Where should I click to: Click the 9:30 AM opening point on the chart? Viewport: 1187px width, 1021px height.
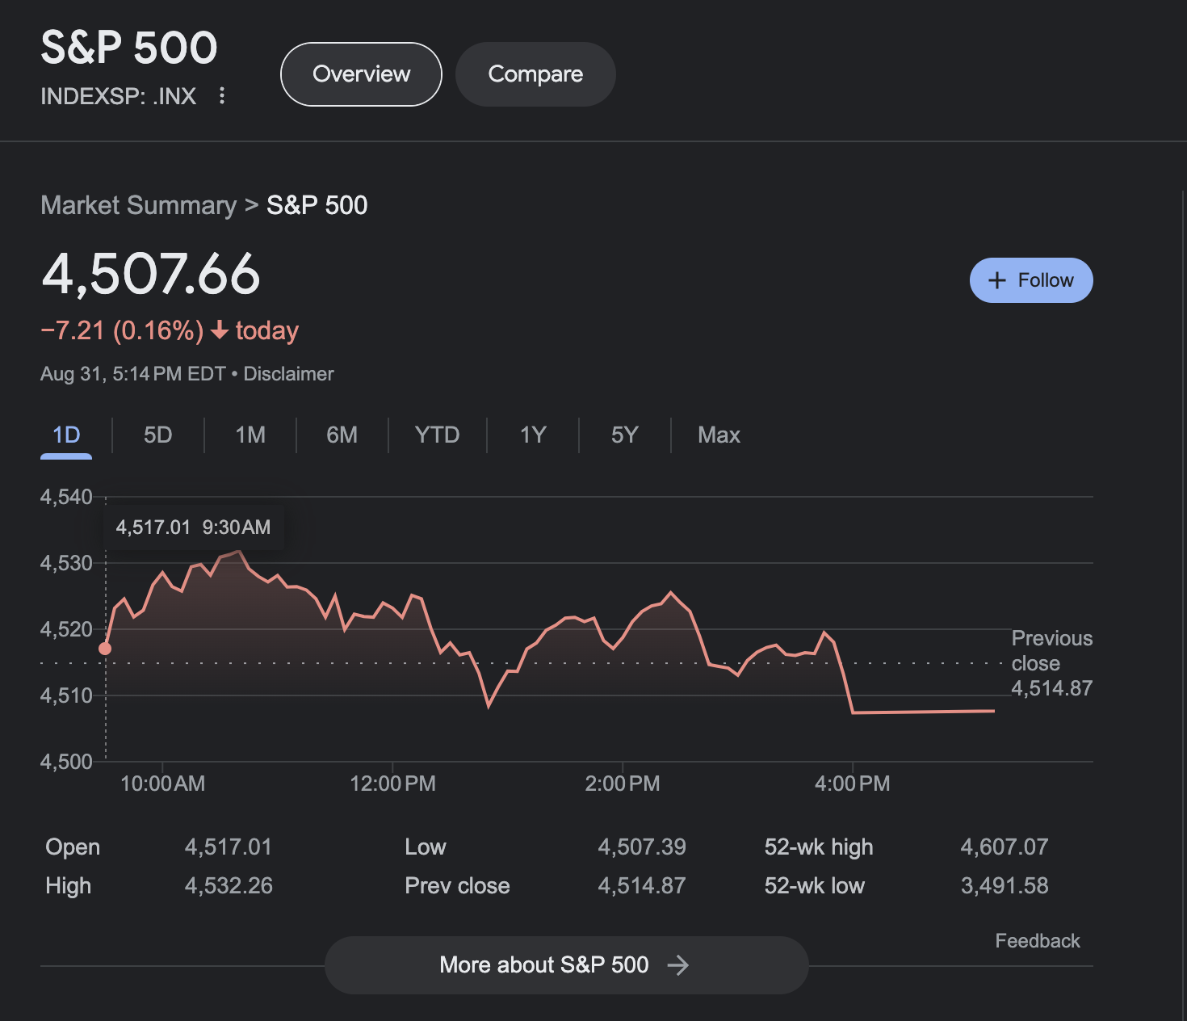tap(105, 649)
